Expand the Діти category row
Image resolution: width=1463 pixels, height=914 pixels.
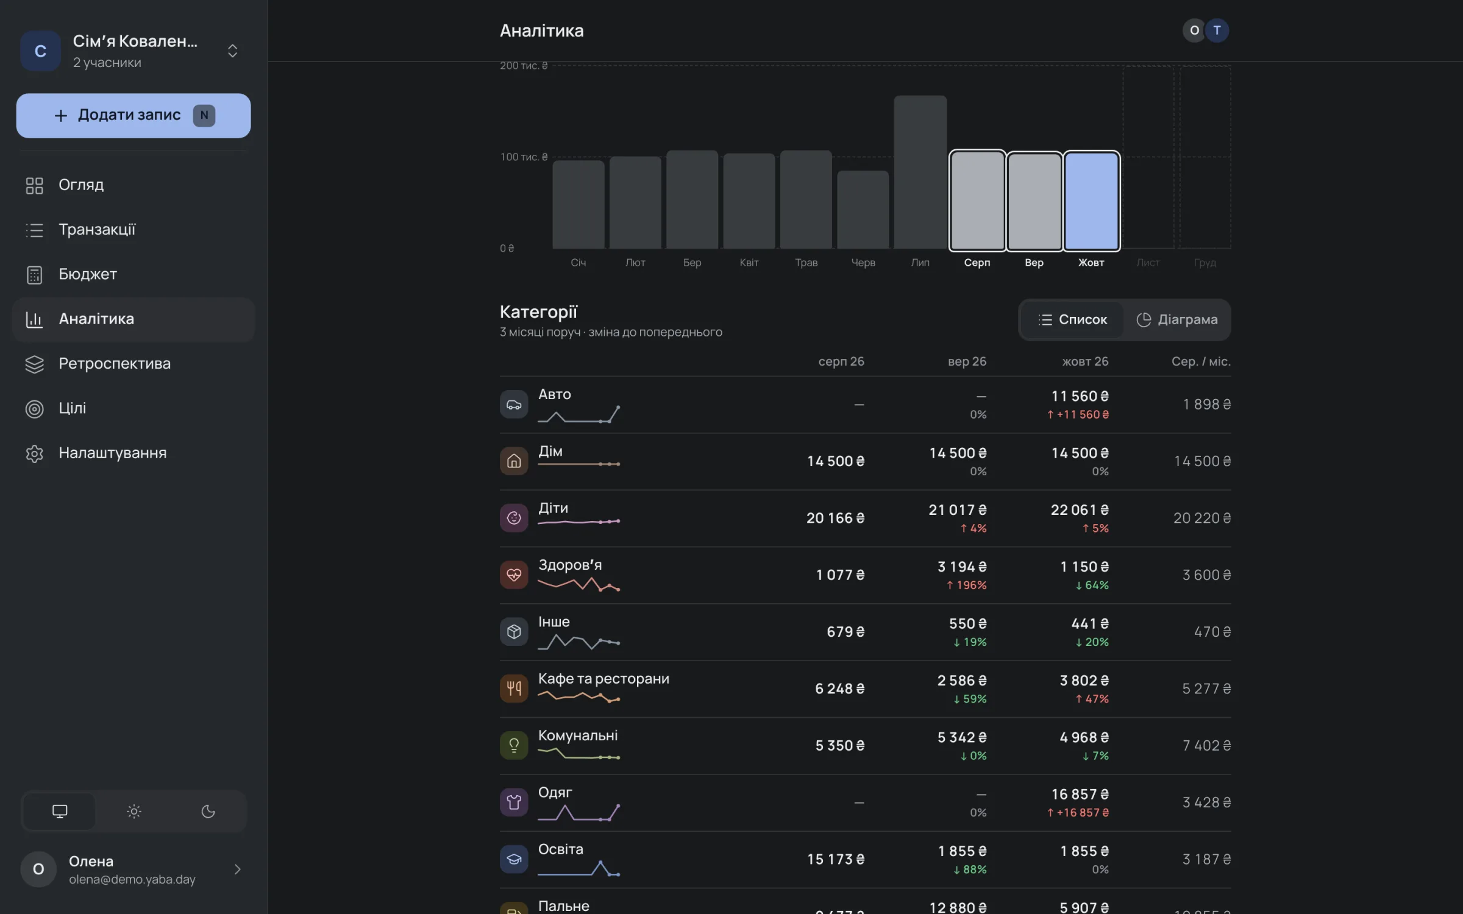[x=865, y=518]
